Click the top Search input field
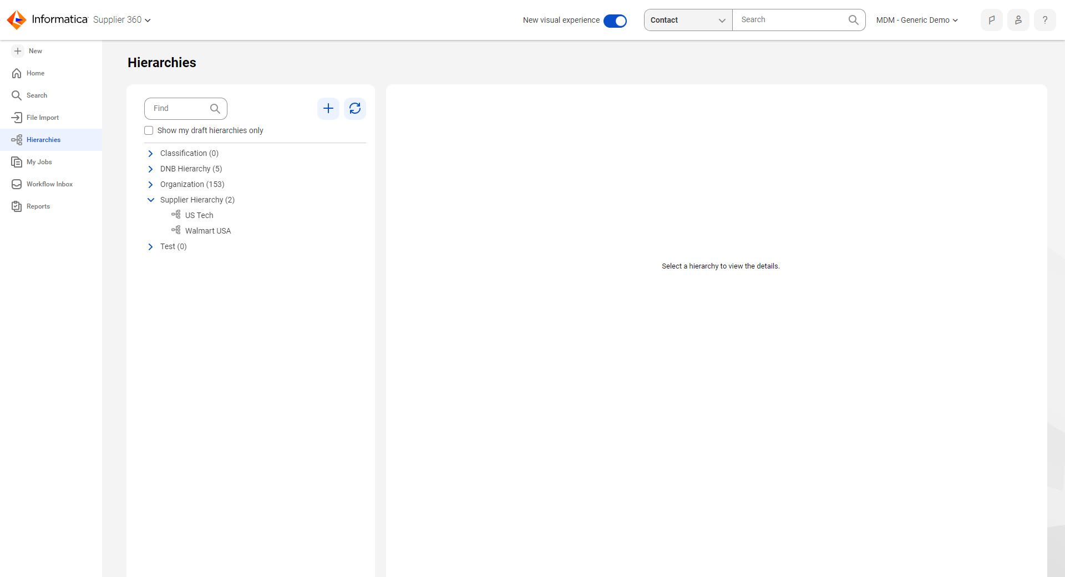Image resolution: width=1065 pixels, height=577 pixels. tap(790, 20)
